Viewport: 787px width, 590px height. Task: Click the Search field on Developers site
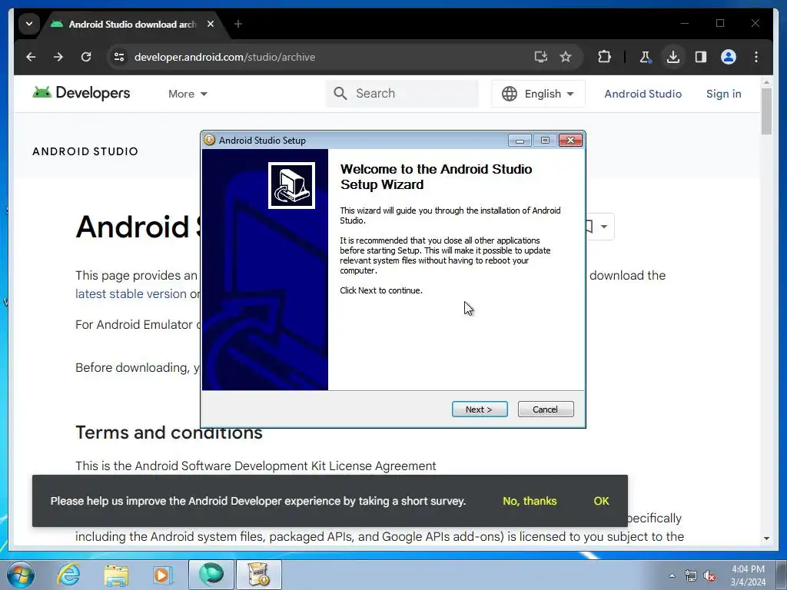tap(403, 93)
